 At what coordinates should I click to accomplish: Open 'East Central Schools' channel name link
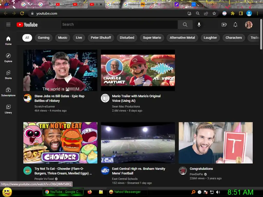point(125,179)
